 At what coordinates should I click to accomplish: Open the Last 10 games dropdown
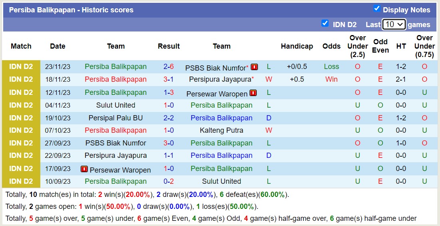394,24
